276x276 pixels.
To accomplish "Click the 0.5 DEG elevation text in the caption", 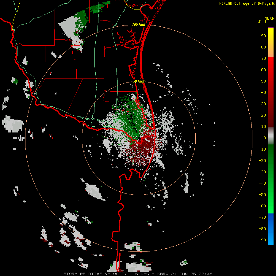I will click(140, 274).
